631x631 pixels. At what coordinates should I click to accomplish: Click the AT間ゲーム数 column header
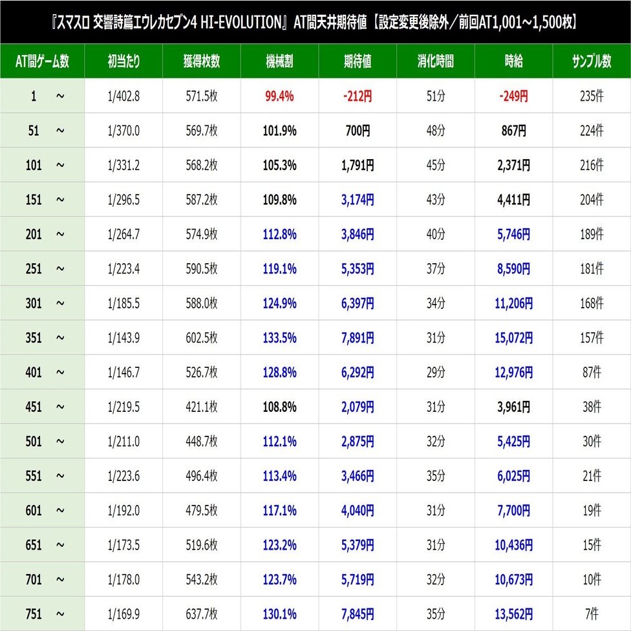coord(42,61)
